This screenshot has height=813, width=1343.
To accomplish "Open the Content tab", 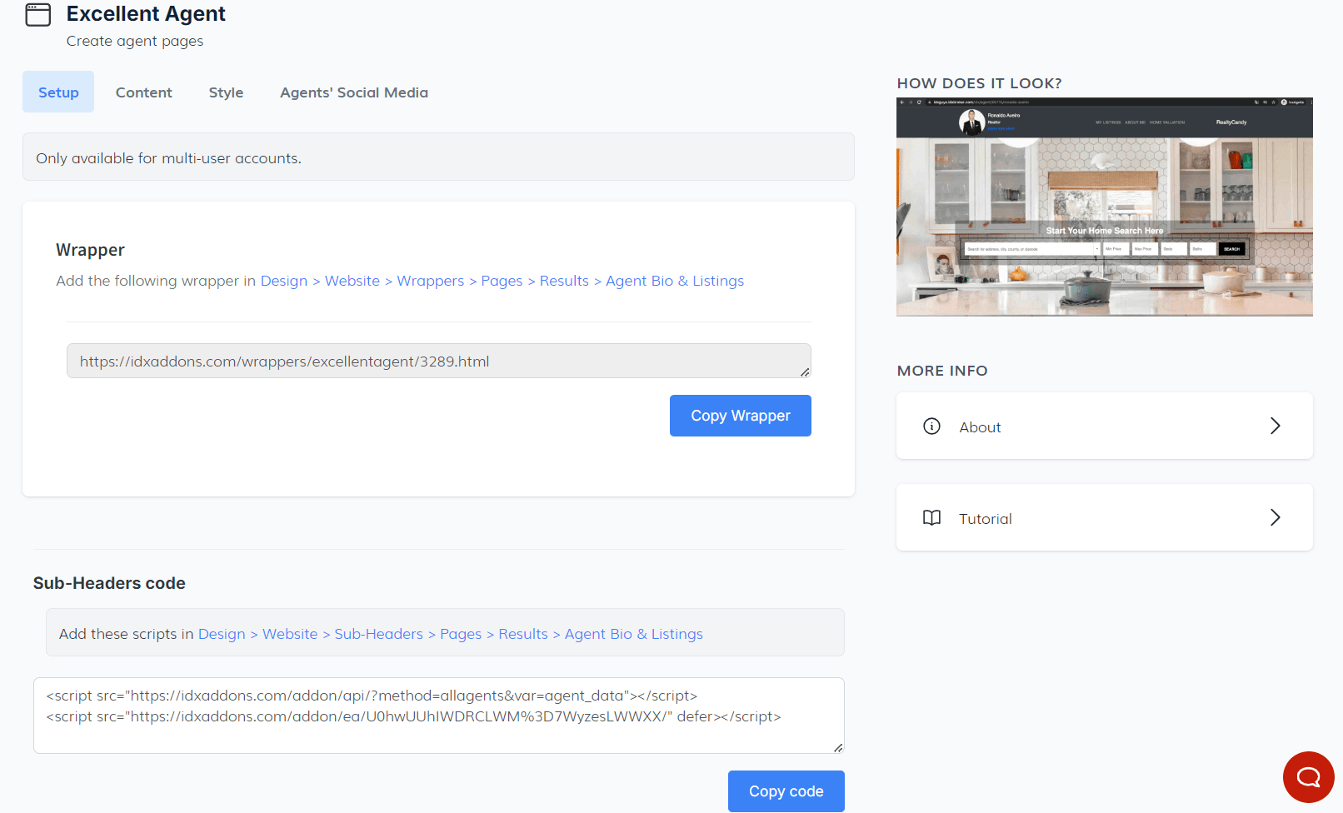I will [143, 92].
